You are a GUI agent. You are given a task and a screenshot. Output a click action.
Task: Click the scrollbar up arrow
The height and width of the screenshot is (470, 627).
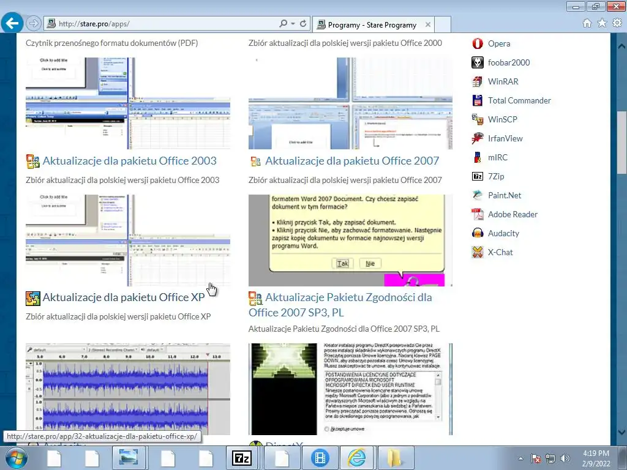[622, 47]
